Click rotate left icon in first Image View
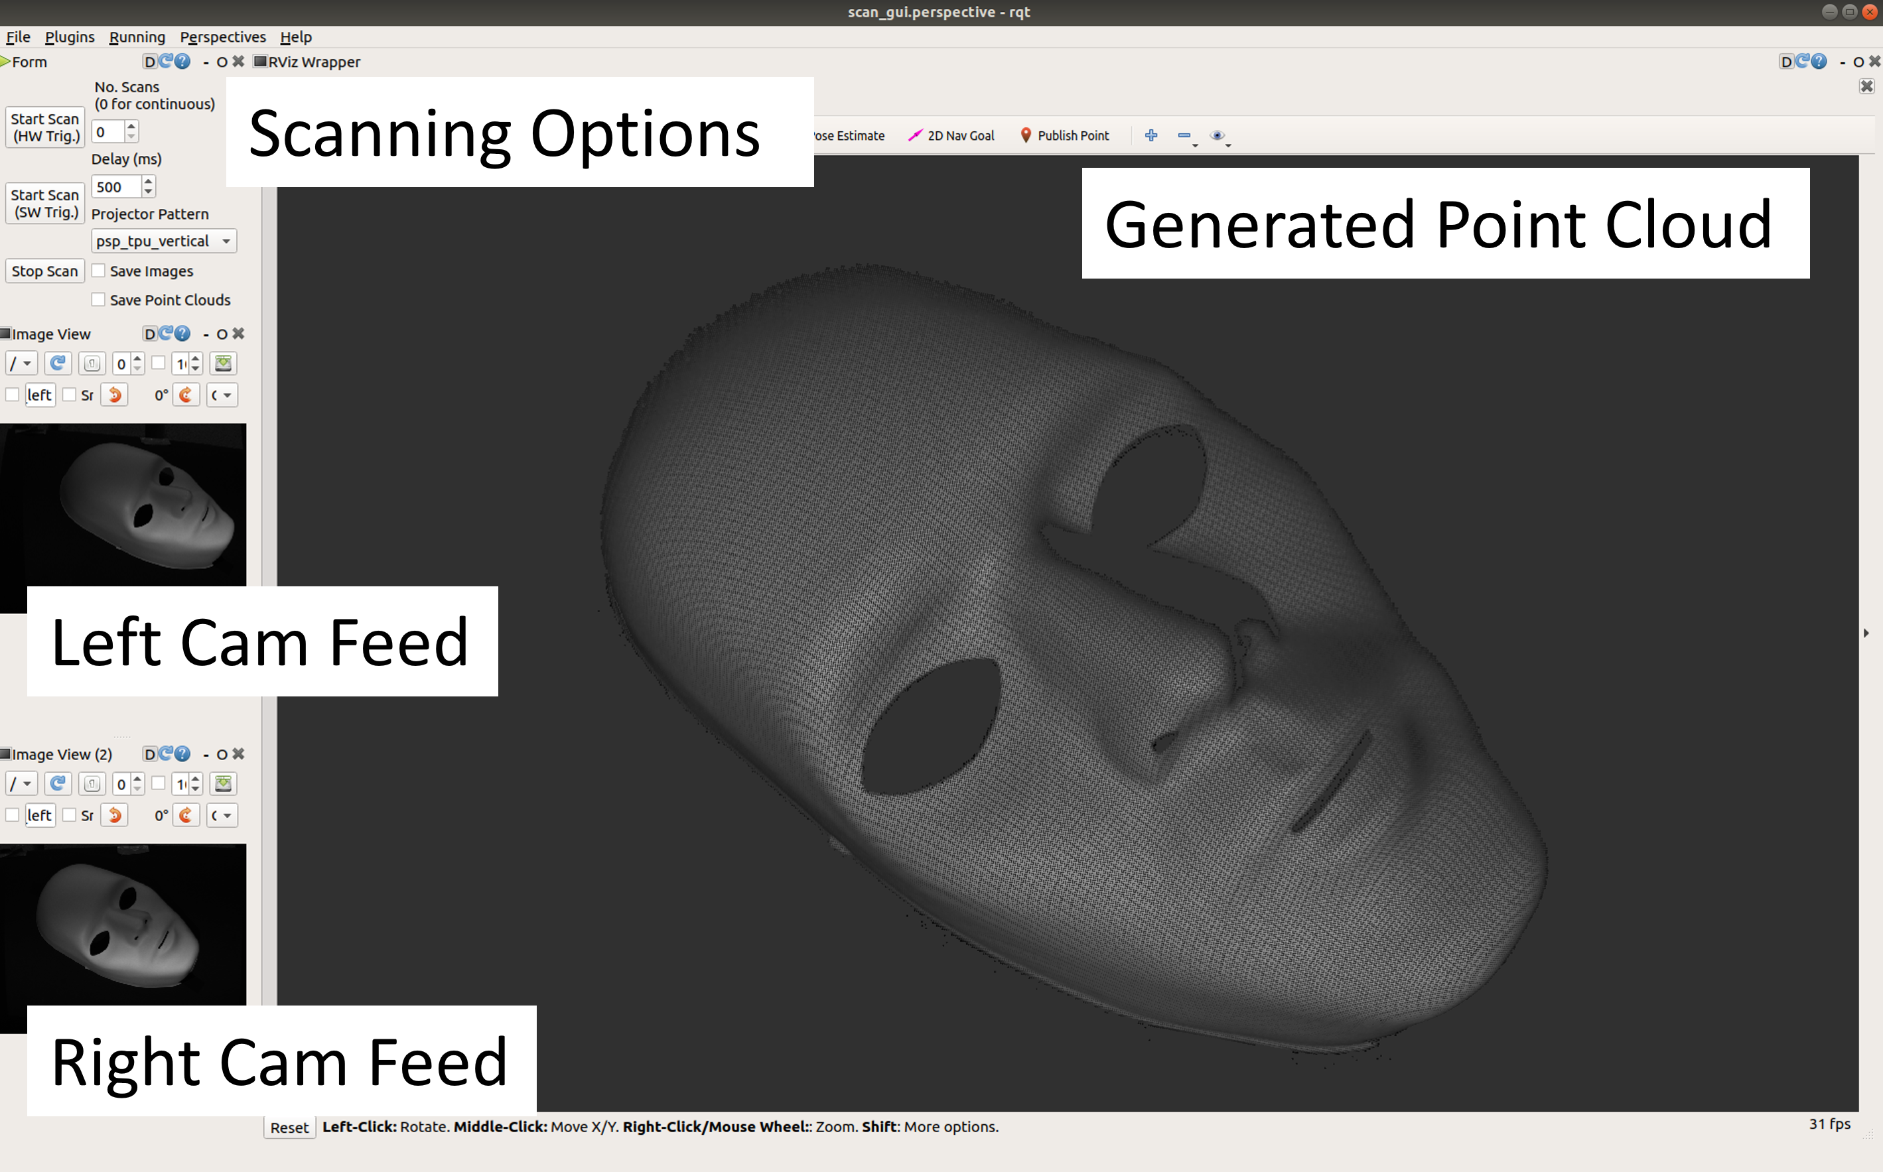The width and height of the screenshot is (1883, 1172). [114, 395]
